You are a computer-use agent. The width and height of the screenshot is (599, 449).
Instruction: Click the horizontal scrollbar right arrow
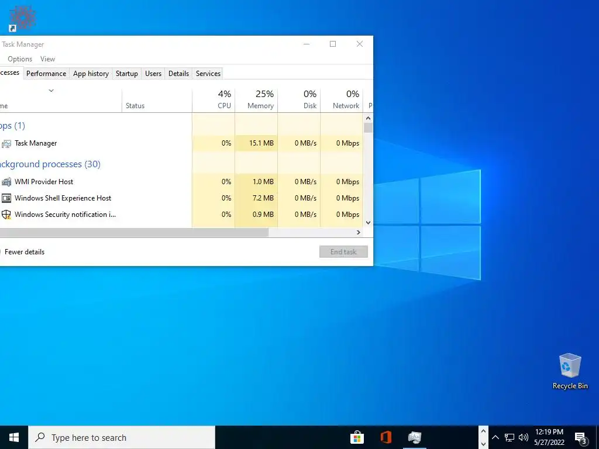coord(359,233)
